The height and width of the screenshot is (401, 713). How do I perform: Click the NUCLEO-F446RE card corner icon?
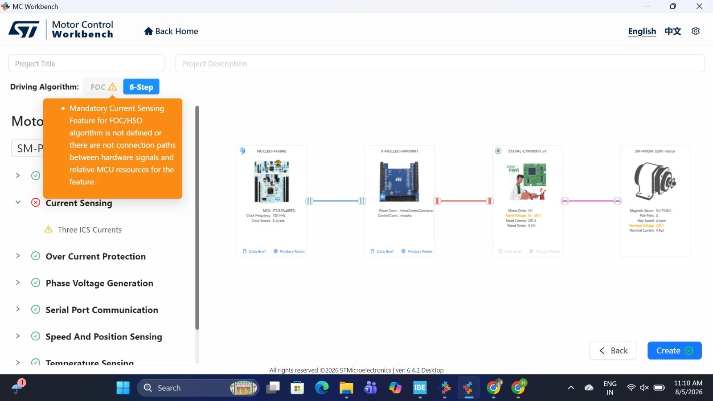242,151
